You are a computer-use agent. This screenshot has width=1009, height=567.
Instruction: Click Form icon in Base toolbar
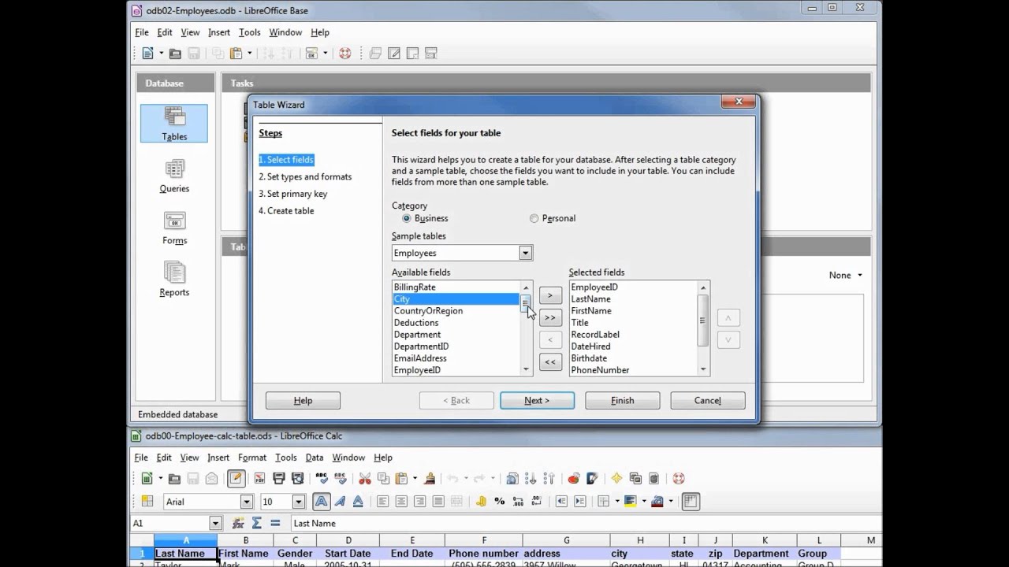pos(311,54)
